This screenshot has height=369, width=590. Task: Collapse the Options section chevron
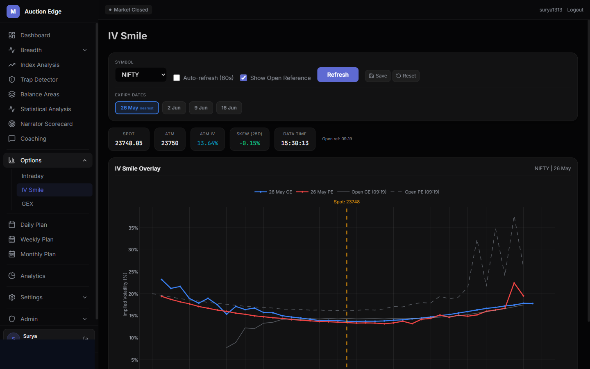(85, 160)
